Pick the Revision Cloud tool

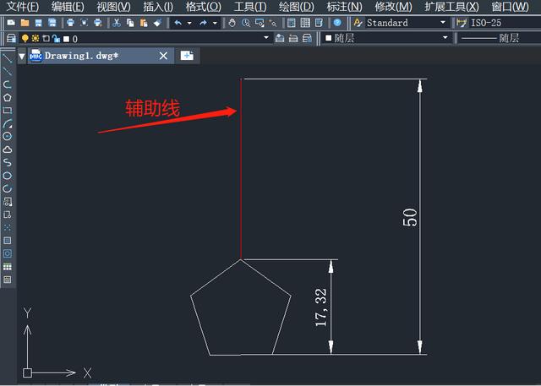[x=8, y=150]
